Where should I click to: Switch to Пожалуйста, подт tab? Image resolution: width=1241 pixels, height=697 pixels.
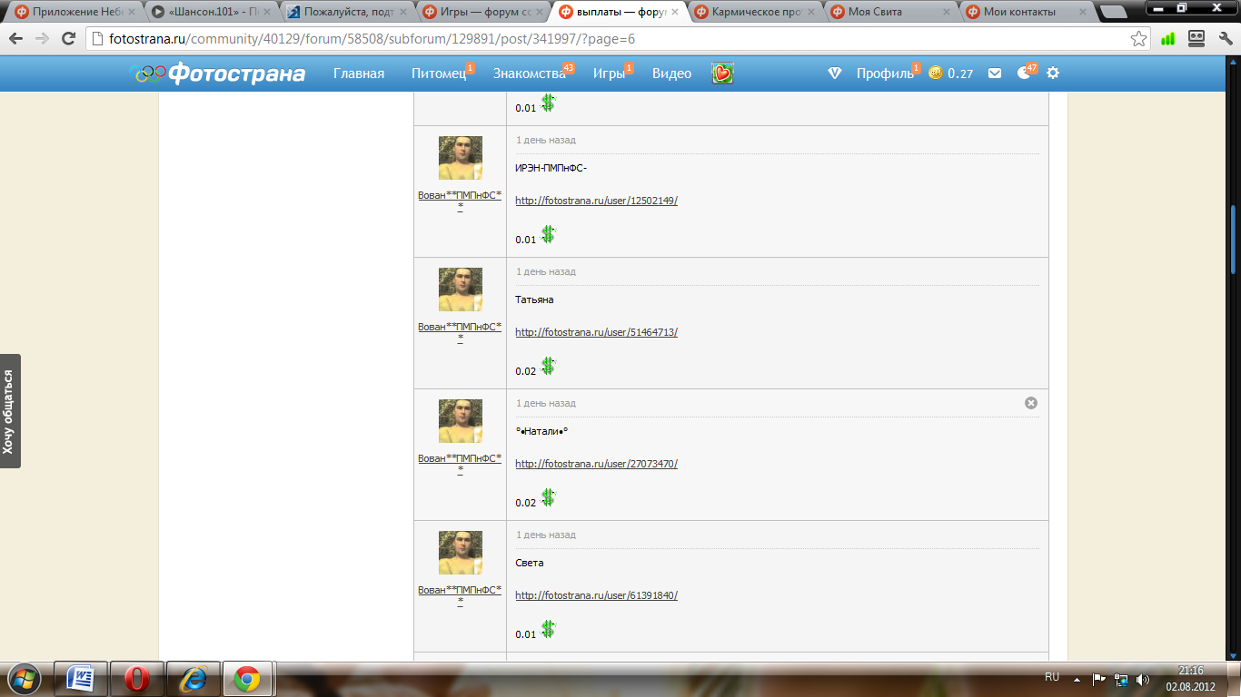(x=345, y=12)
